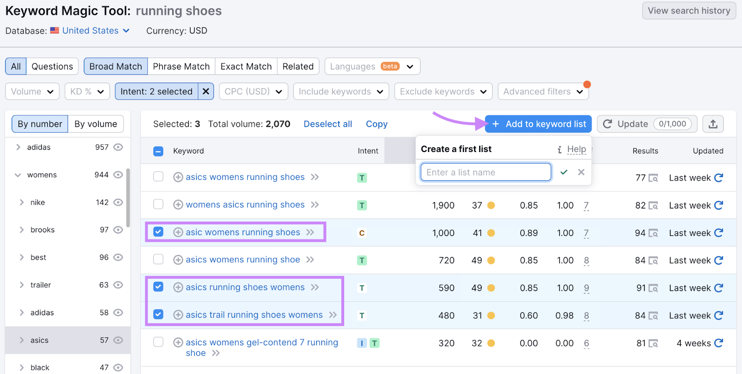This screenshot has width=742, height=374.
Task: Click the Copy link
Action: (377, 124)
